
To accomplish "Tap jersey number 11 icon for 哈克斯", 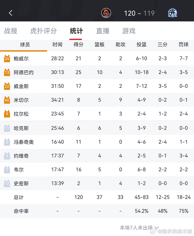I will (x=7, y=128).
